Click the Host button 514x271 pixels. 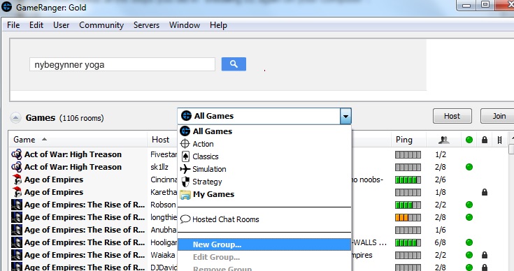[x=452, y=116]
